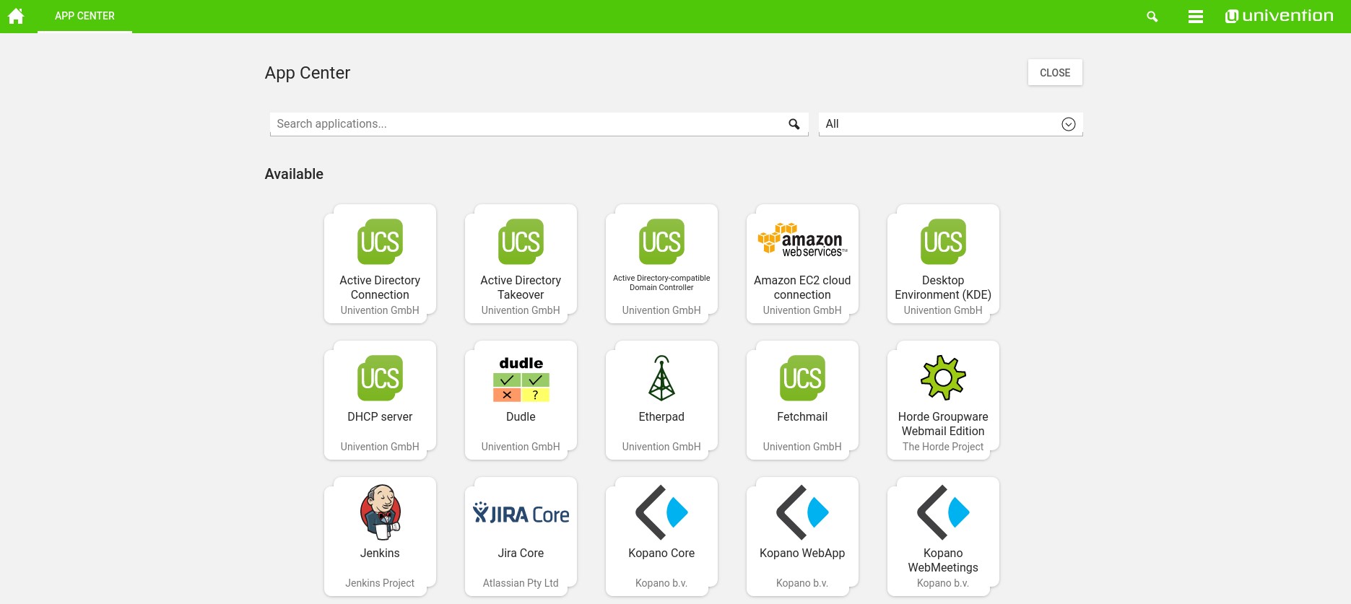Image resolution: width=1351 pixels, height=604 pixels.
Task: Click The Horde Project vendor label
Action: (x=943, y=447)
